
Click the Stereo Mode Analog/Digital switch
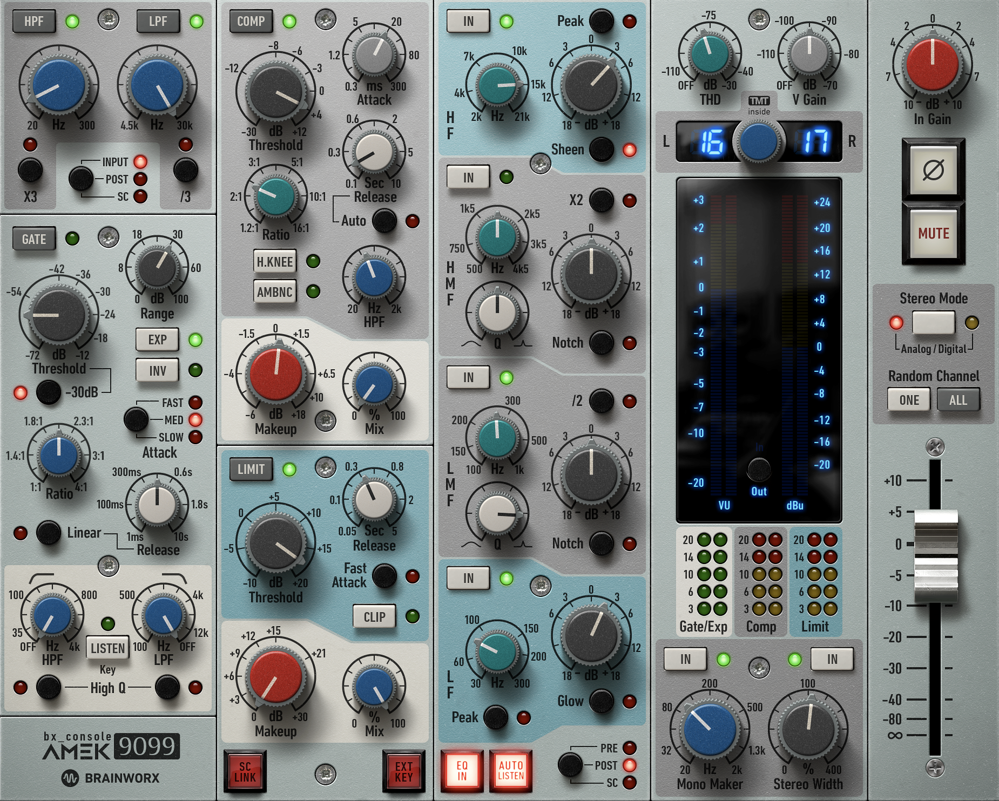[x=933, y=323]
